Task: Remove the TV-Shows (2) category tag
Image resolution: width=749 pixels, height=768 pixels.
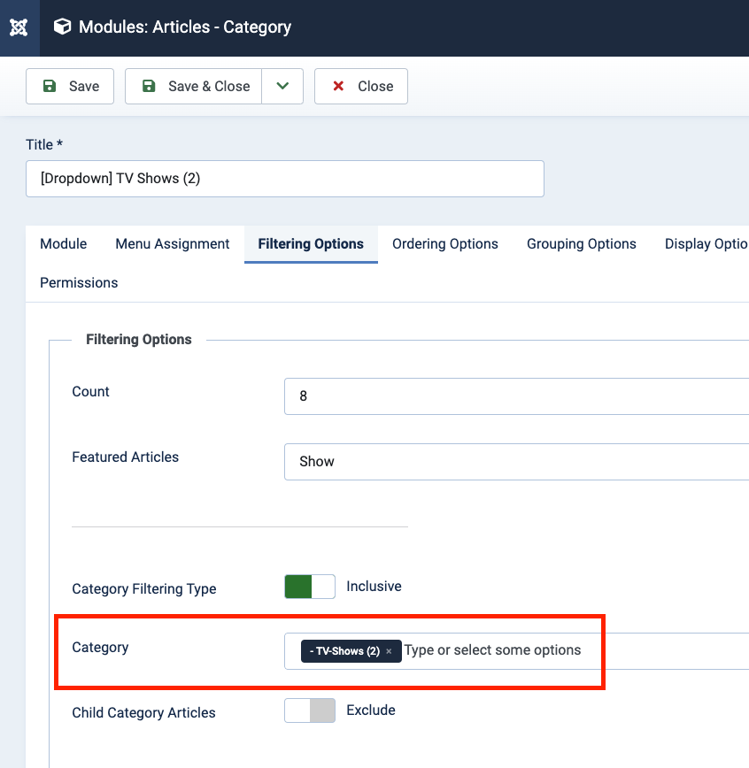Action: coord(389,651)
